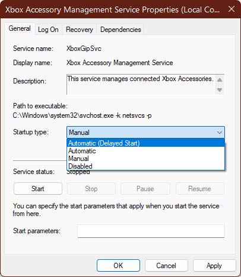This screenshot has width=241, height=277.
Task: Click the description scroll up arrow
Action: click(220, 80)
